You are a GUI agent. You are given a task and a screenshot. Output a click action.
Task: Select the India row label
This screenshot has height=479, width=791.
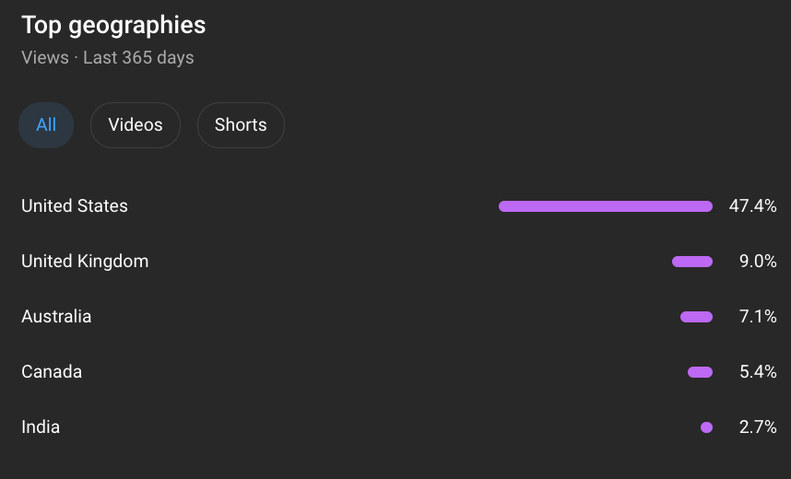tap(41, 427)
